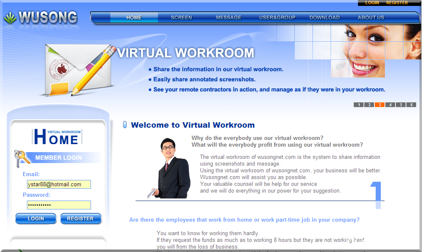Image resolution: width=422 pixels, height=252 pixels.
Task: Jump to carousel slide 4
Action: pos(390,105)
